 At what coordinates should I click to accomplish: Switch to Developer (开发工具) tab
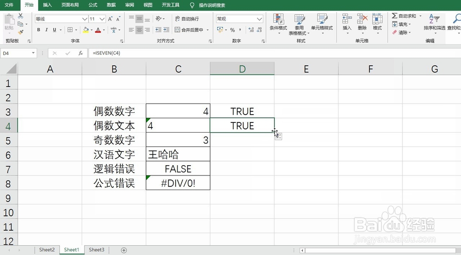tap(171, 5)
